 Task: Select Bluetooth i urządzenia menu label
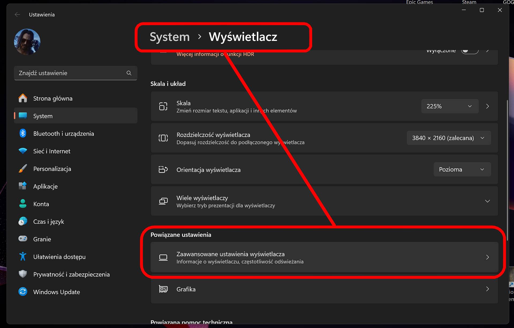[x=63, y=134]
